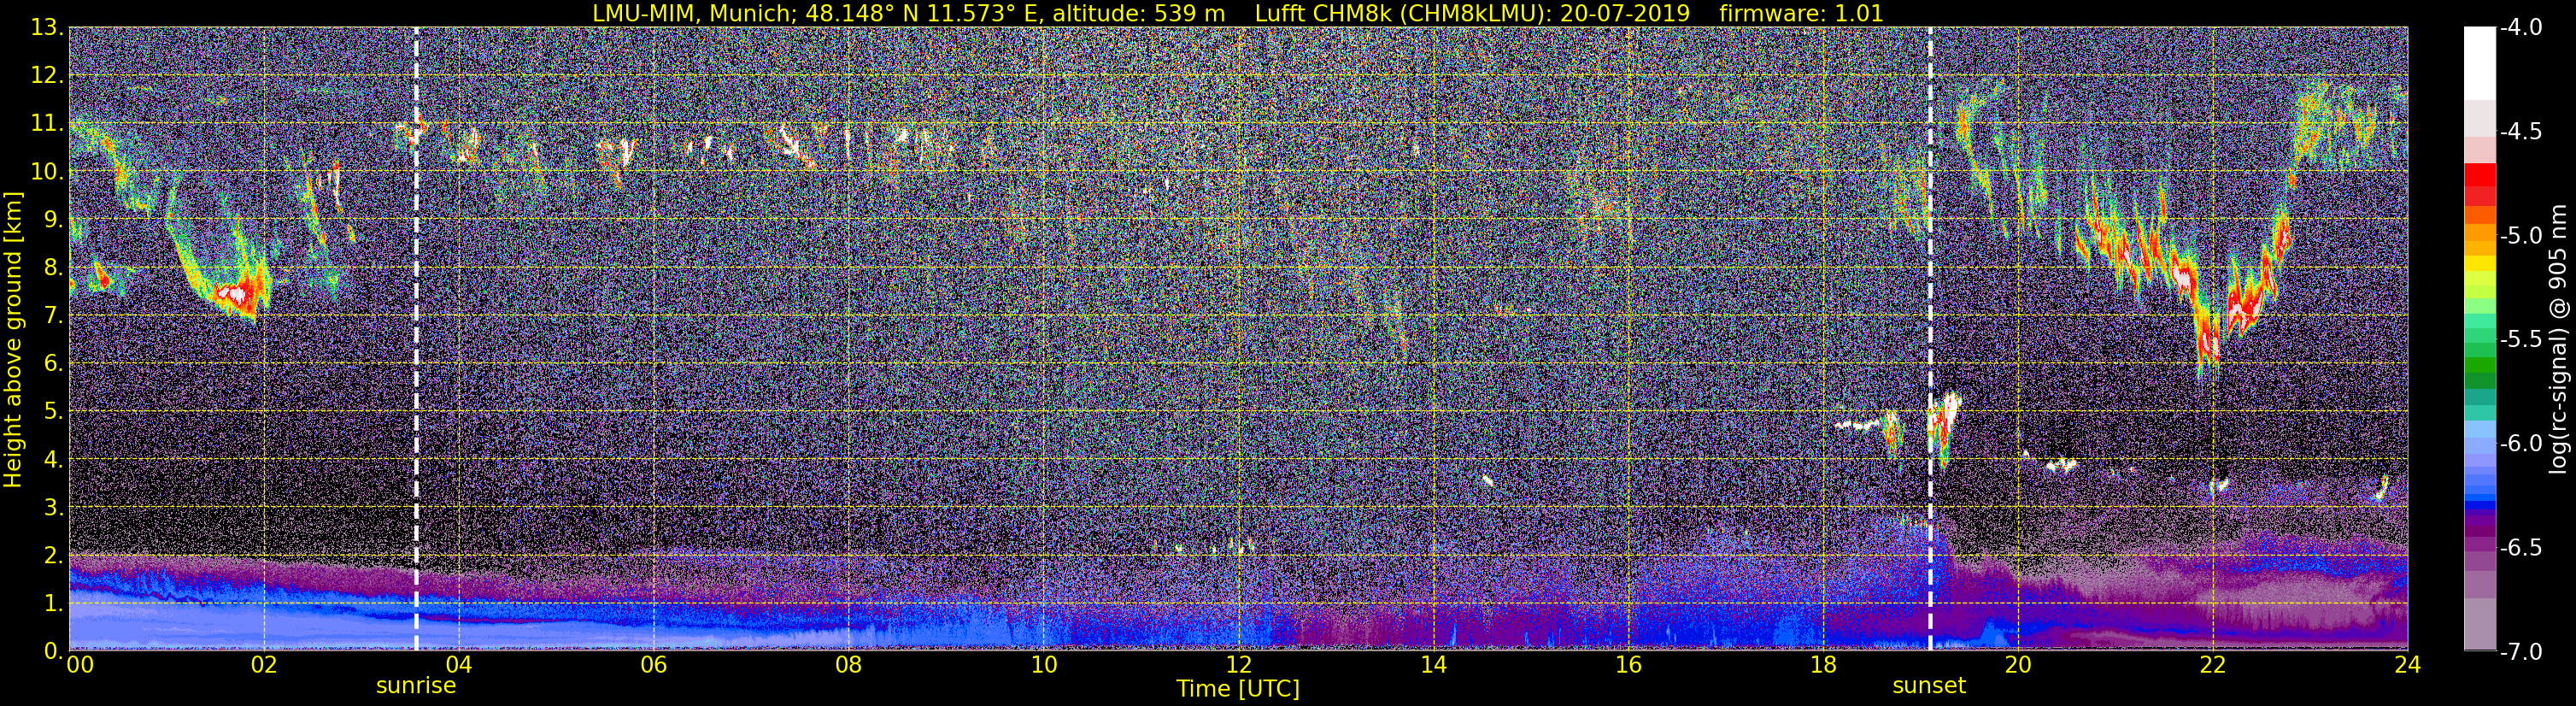This screenshot has width=2576, height=706.
Task: Click the height axis tick 5.
Action: (53, 412)
